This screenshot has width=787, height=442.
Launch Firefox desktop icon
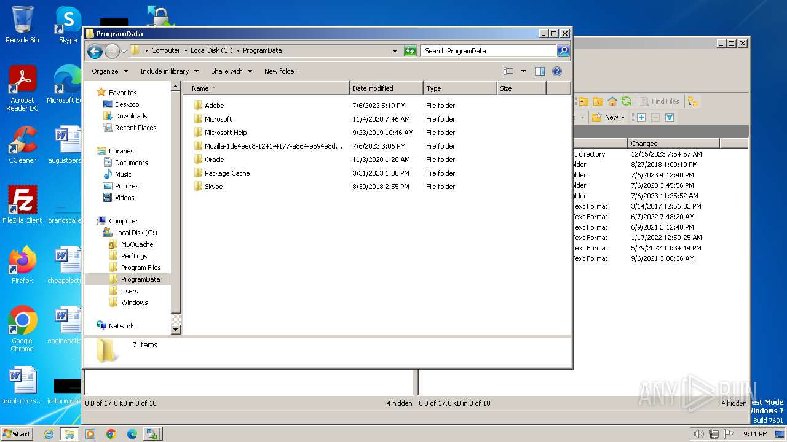(22, 265)
